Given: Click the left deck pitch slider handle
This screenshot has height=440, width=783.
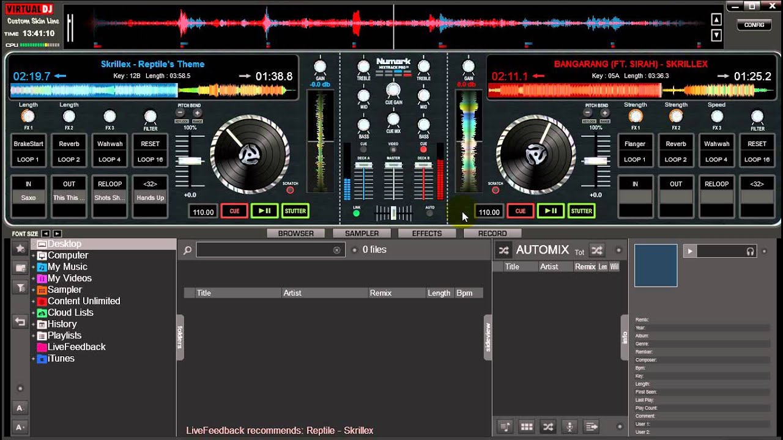Looking at the screenshot, I should coord(191,161).
